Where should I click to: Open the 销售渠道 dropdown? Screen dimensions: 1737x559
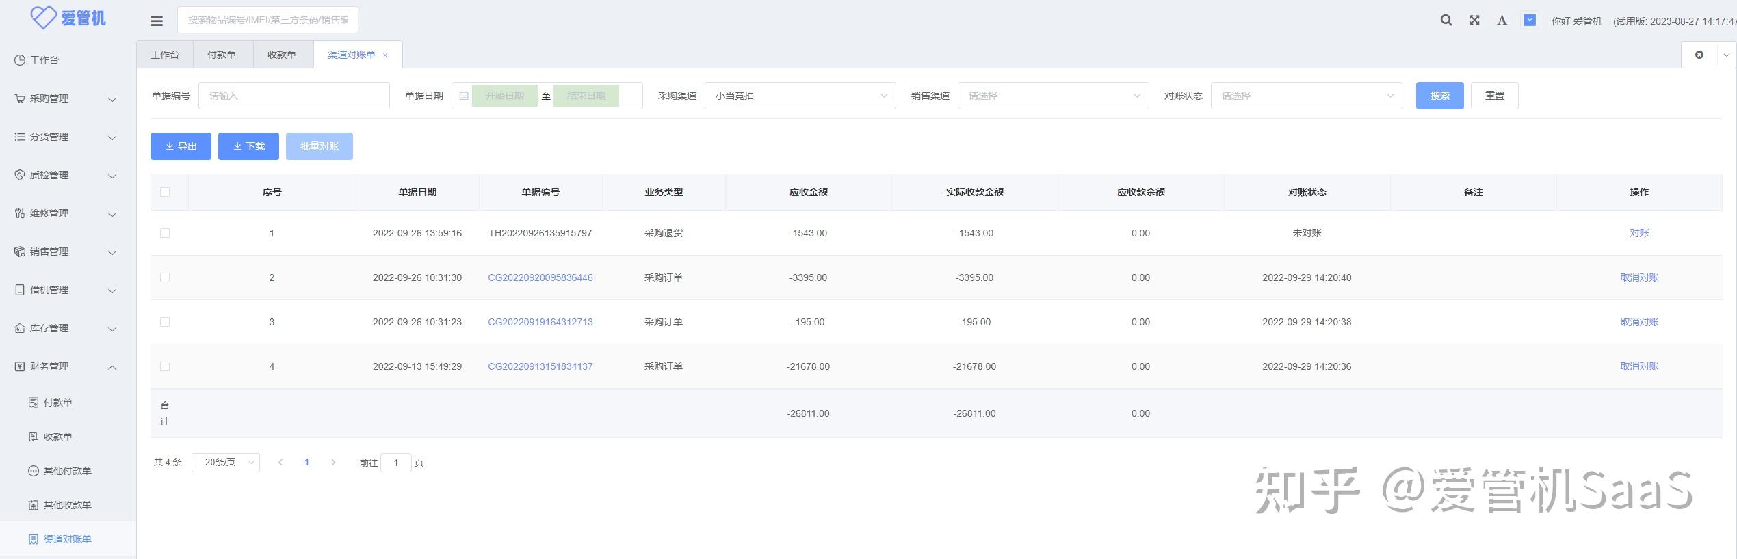pos(1054,96)
